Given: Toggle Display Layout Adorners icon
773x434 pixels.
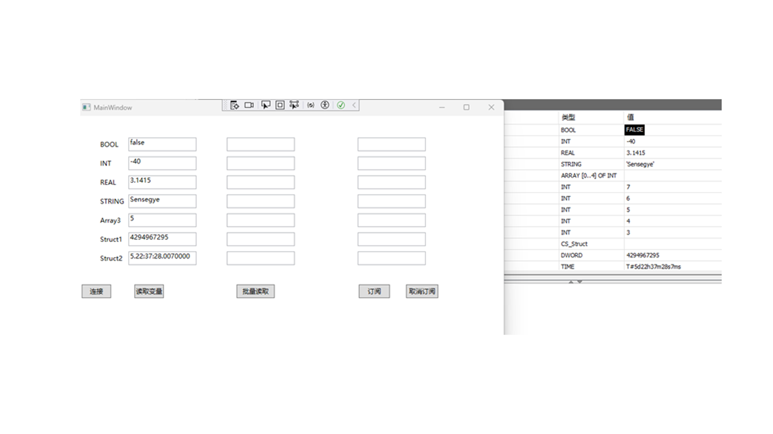Looking at the screenshot, I should tap(280, 105).
